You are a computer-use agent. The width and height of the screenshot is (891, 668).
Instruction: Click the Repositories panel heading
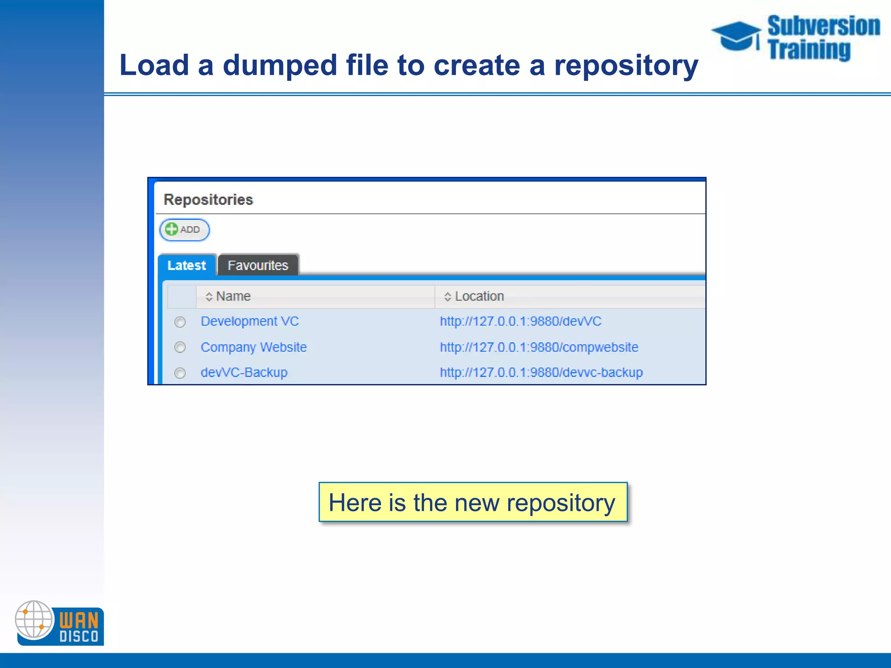(x=208, y=200)
